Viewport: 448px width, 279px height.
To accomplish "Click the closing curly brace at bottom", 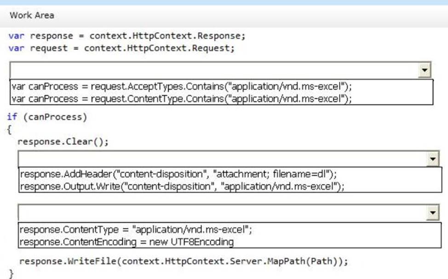I will click(x=12, y=273).
